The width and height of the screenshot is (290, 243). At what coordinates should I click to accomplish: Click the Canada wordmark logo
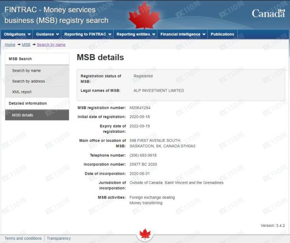(268, 13)
